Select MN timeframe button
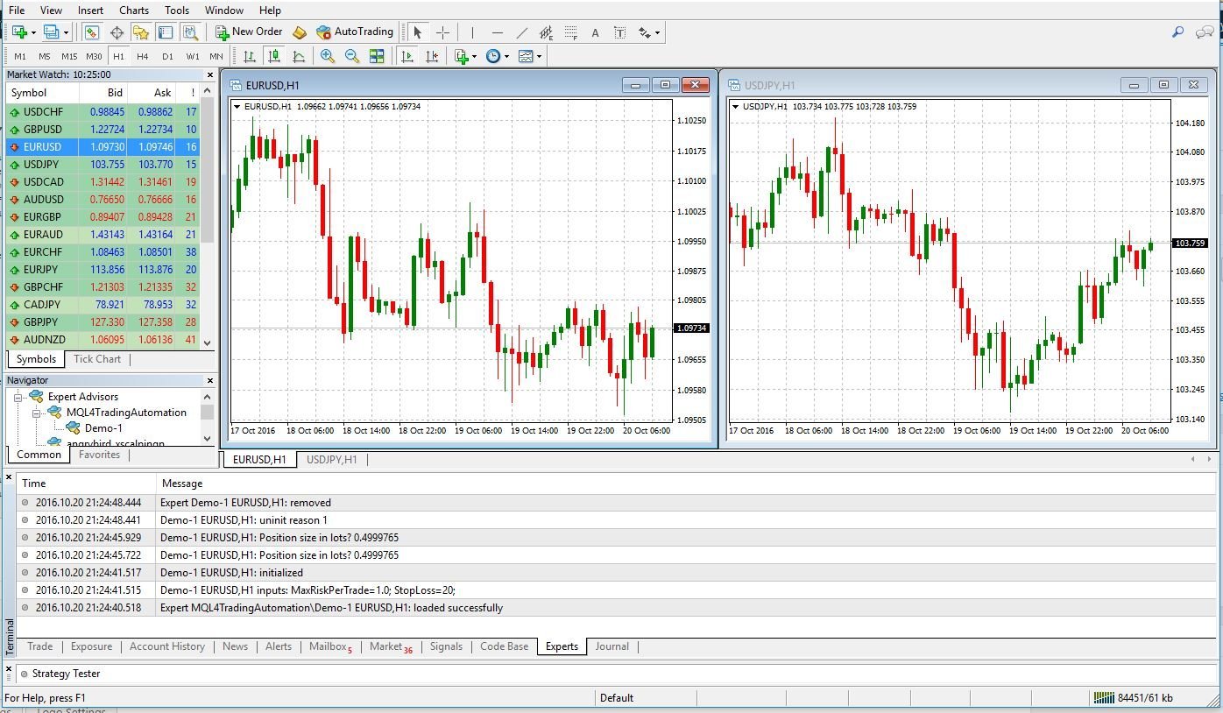 pyautogui.click(x=216, y=56)
